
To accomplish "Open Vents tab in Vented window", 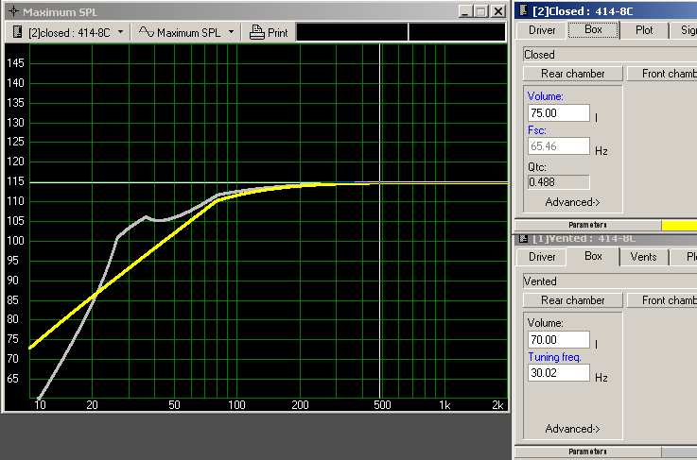I will (x=643, y=257).
